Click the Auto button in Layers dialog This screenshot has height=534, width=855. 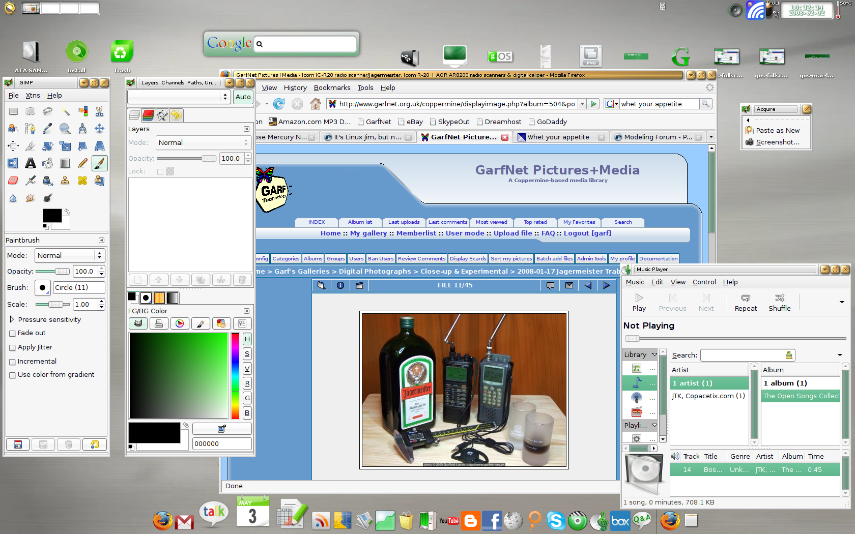[x=243, y=97]
